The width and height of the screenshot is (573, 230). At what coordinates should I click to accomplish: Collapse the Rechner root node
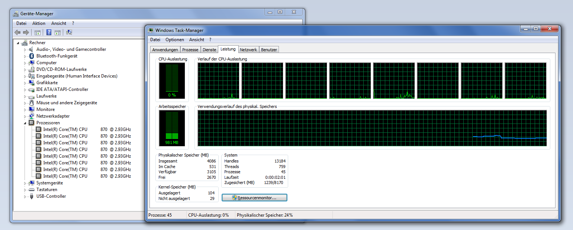[x=18, y=43]
